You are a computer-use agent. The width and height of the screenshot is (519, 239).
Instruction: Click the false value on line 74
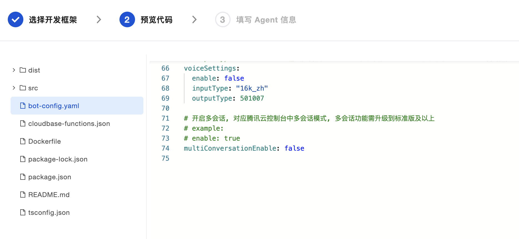(294, 148)
